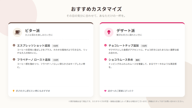Click 無料 badge next to ショコラムース多め
192x108 pixels.
[138, 60]
